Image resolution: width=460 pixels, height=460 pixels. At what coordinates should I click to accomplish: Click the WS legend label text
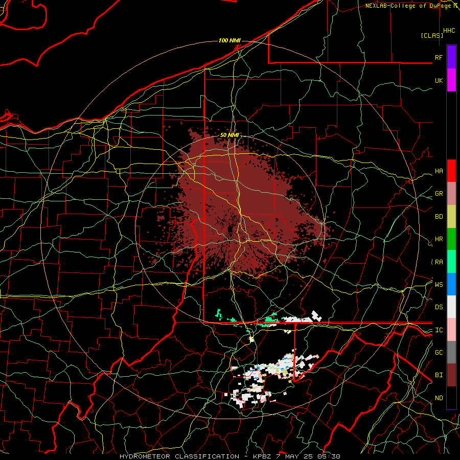[439, 285]
